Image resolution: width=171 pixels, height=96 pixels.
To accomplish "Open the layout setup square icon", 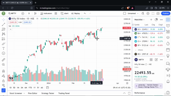I will pos(125,13).
